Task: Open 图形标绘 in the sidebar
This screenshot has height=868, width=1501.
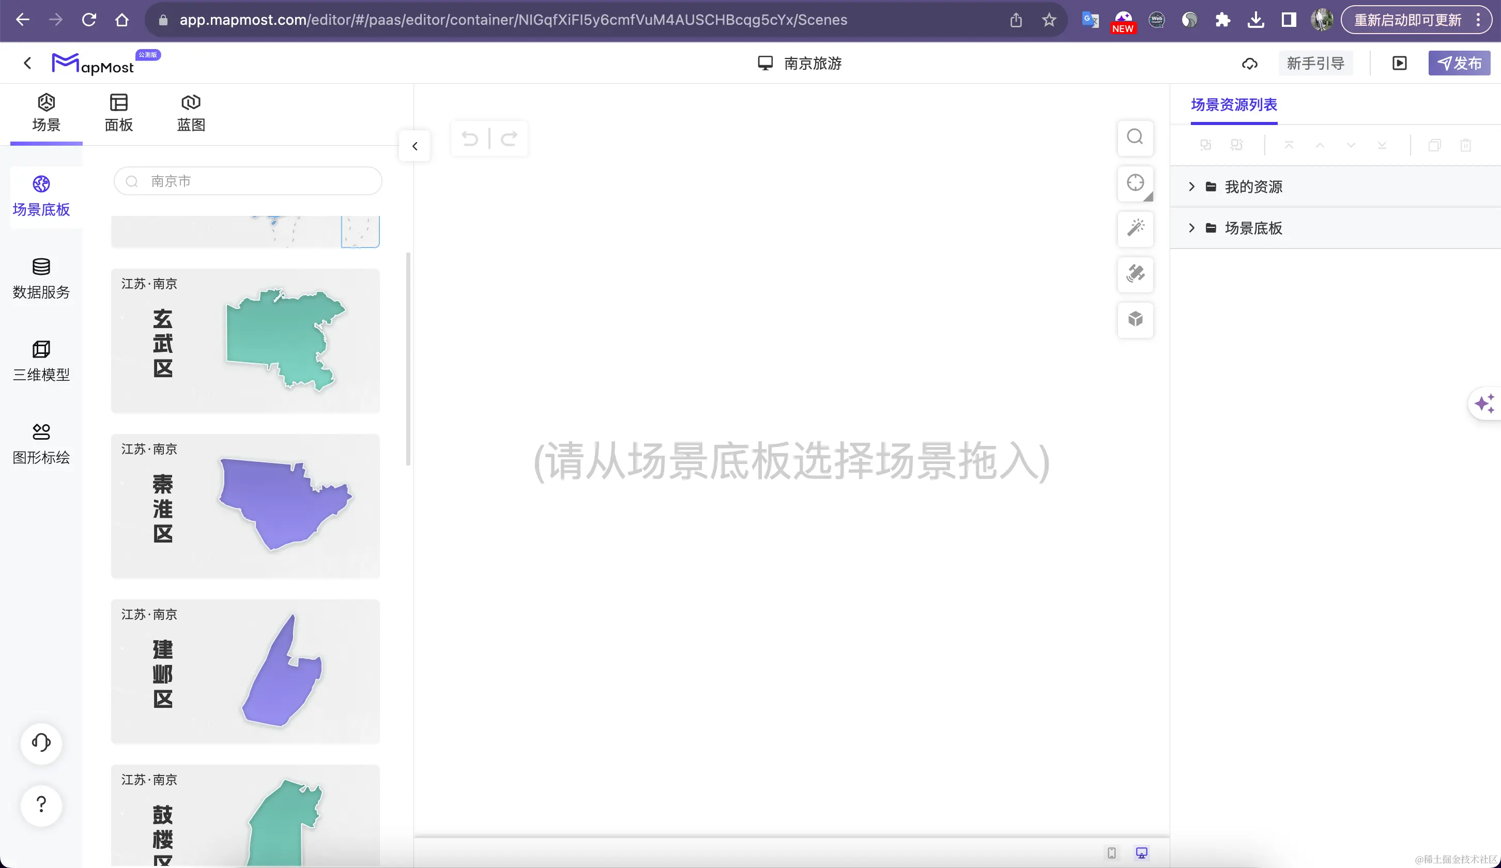Action: [41, 445]
